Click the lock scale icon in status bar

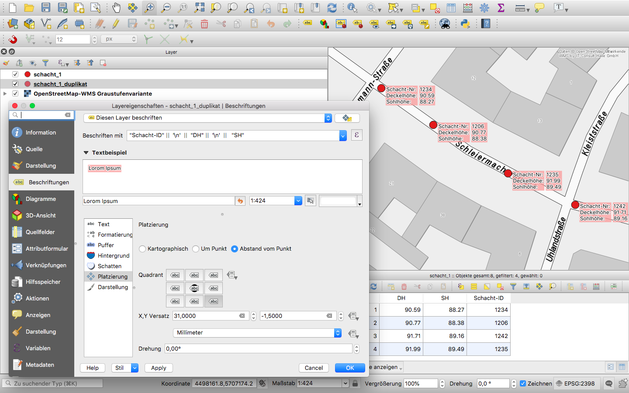pyautogui.click(x=356, y=383)
